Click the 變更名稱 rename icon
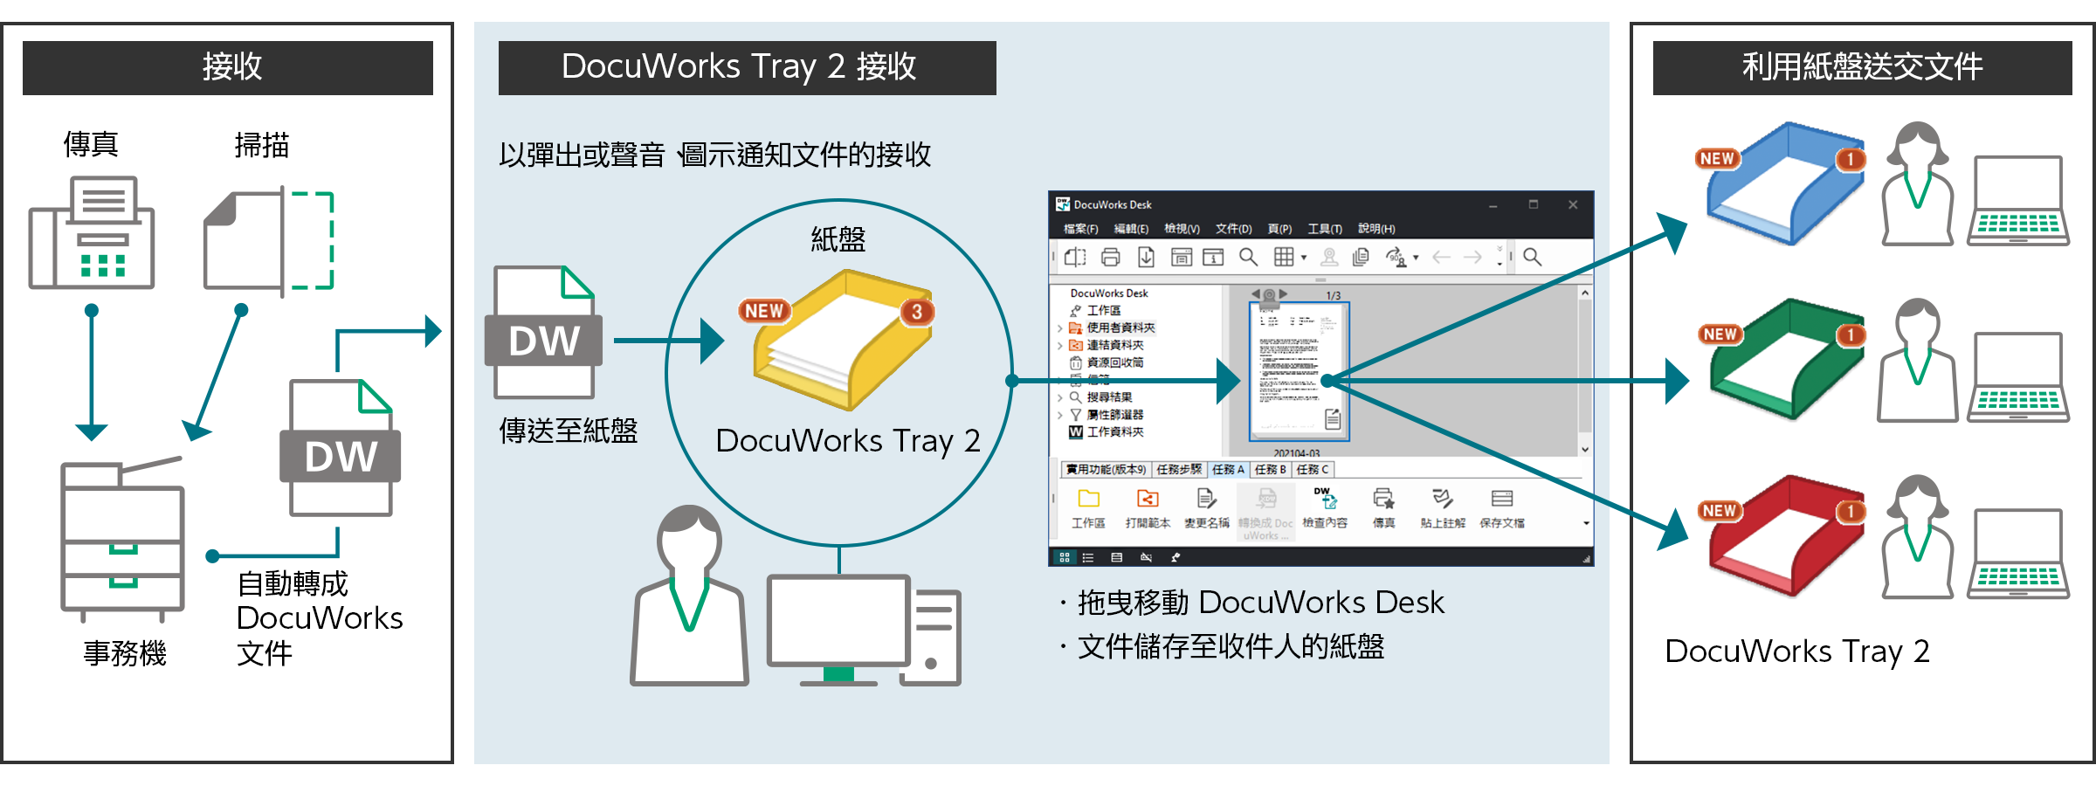This screenshot has width=2096, height=786. pos(1206,500)
